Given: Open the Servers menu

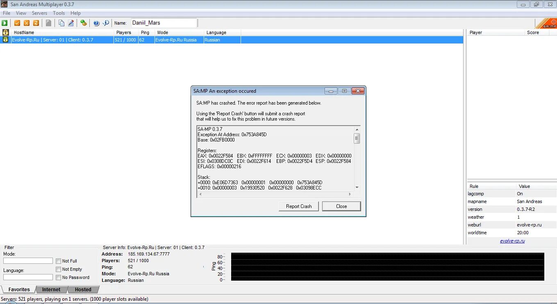Looking at the screenshot, I should click(x=39, y=13).
